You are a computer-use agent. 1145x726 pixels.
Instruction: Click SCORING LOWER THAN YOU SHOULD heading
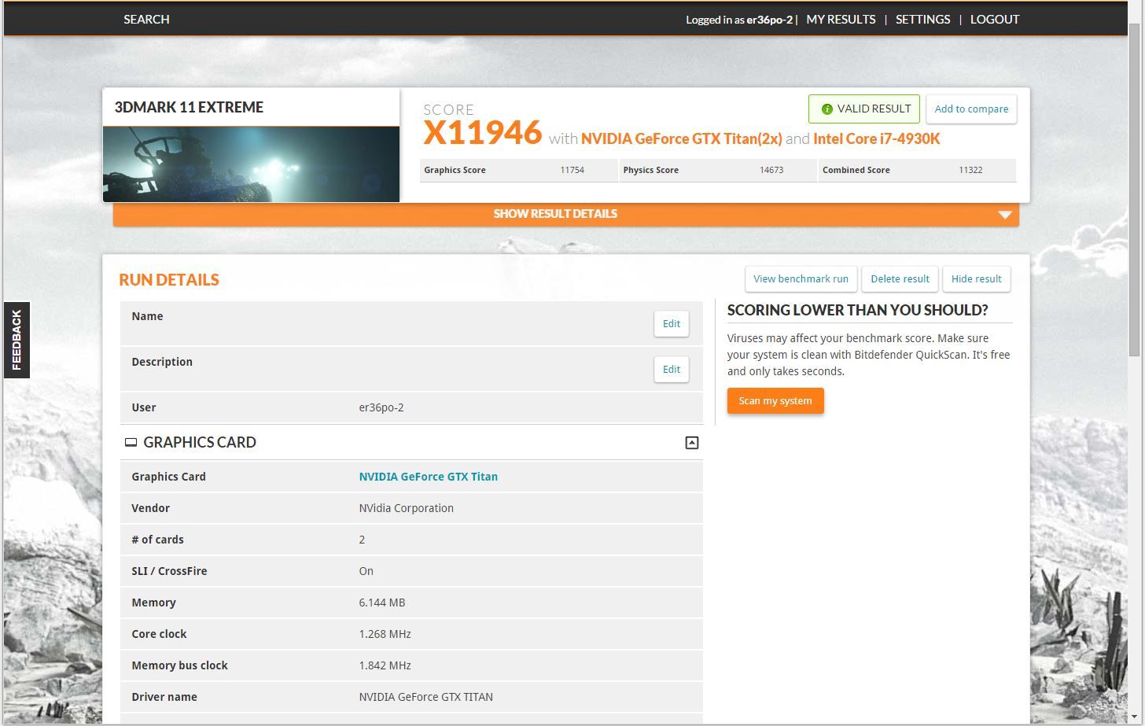[x=857, y=311]
